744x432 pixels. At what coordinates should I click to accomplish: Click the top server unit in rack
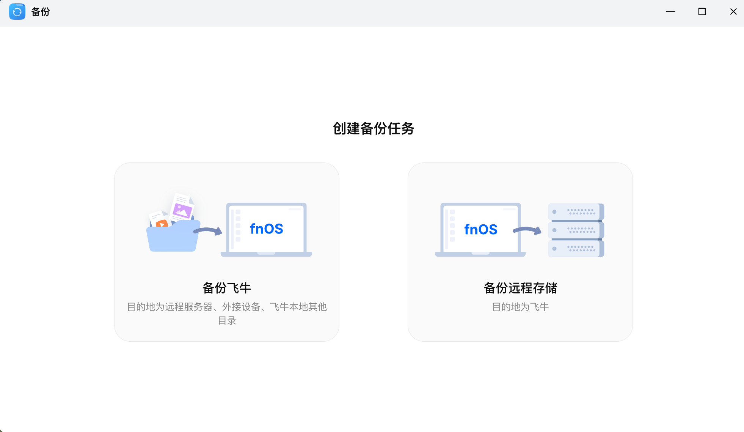tap(576, 212)
